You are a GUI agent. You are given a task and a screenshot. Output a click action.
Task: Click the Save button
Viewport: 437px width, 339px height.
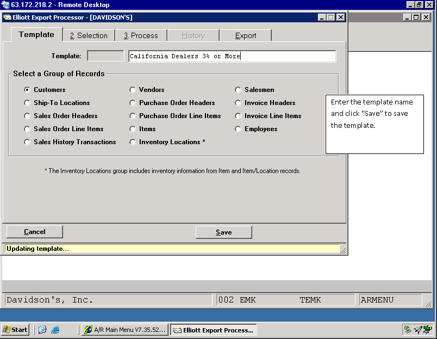click(224, 232)
